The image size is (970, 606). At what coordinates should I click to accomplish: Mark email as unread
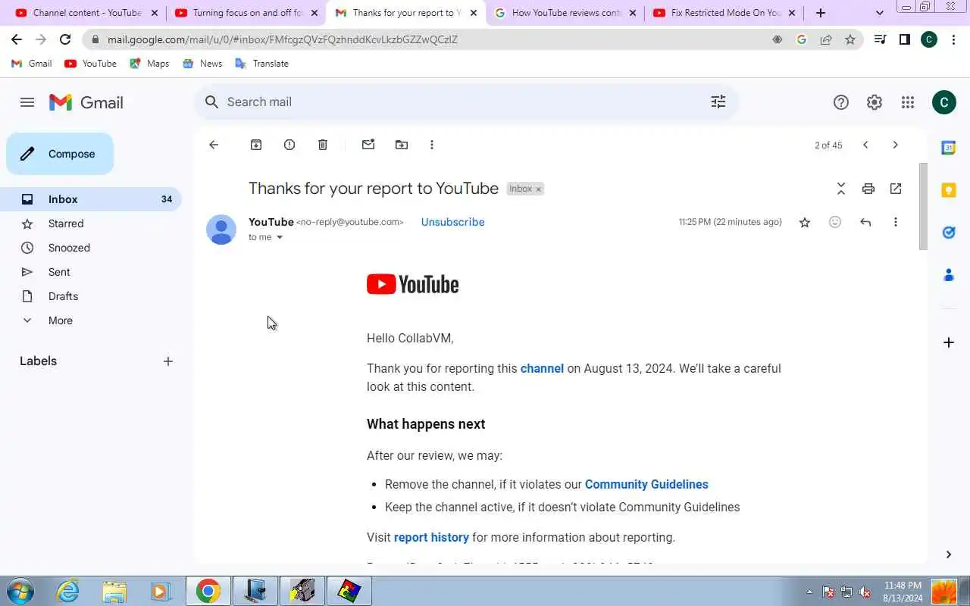(368, 145)
